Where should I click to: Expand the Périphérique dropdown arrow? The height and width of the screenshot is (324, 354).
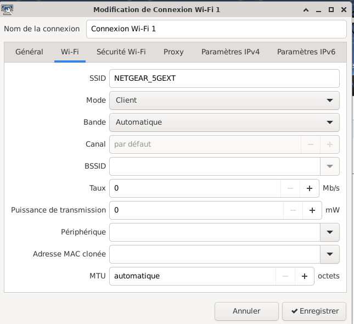[x=329, y=232]
